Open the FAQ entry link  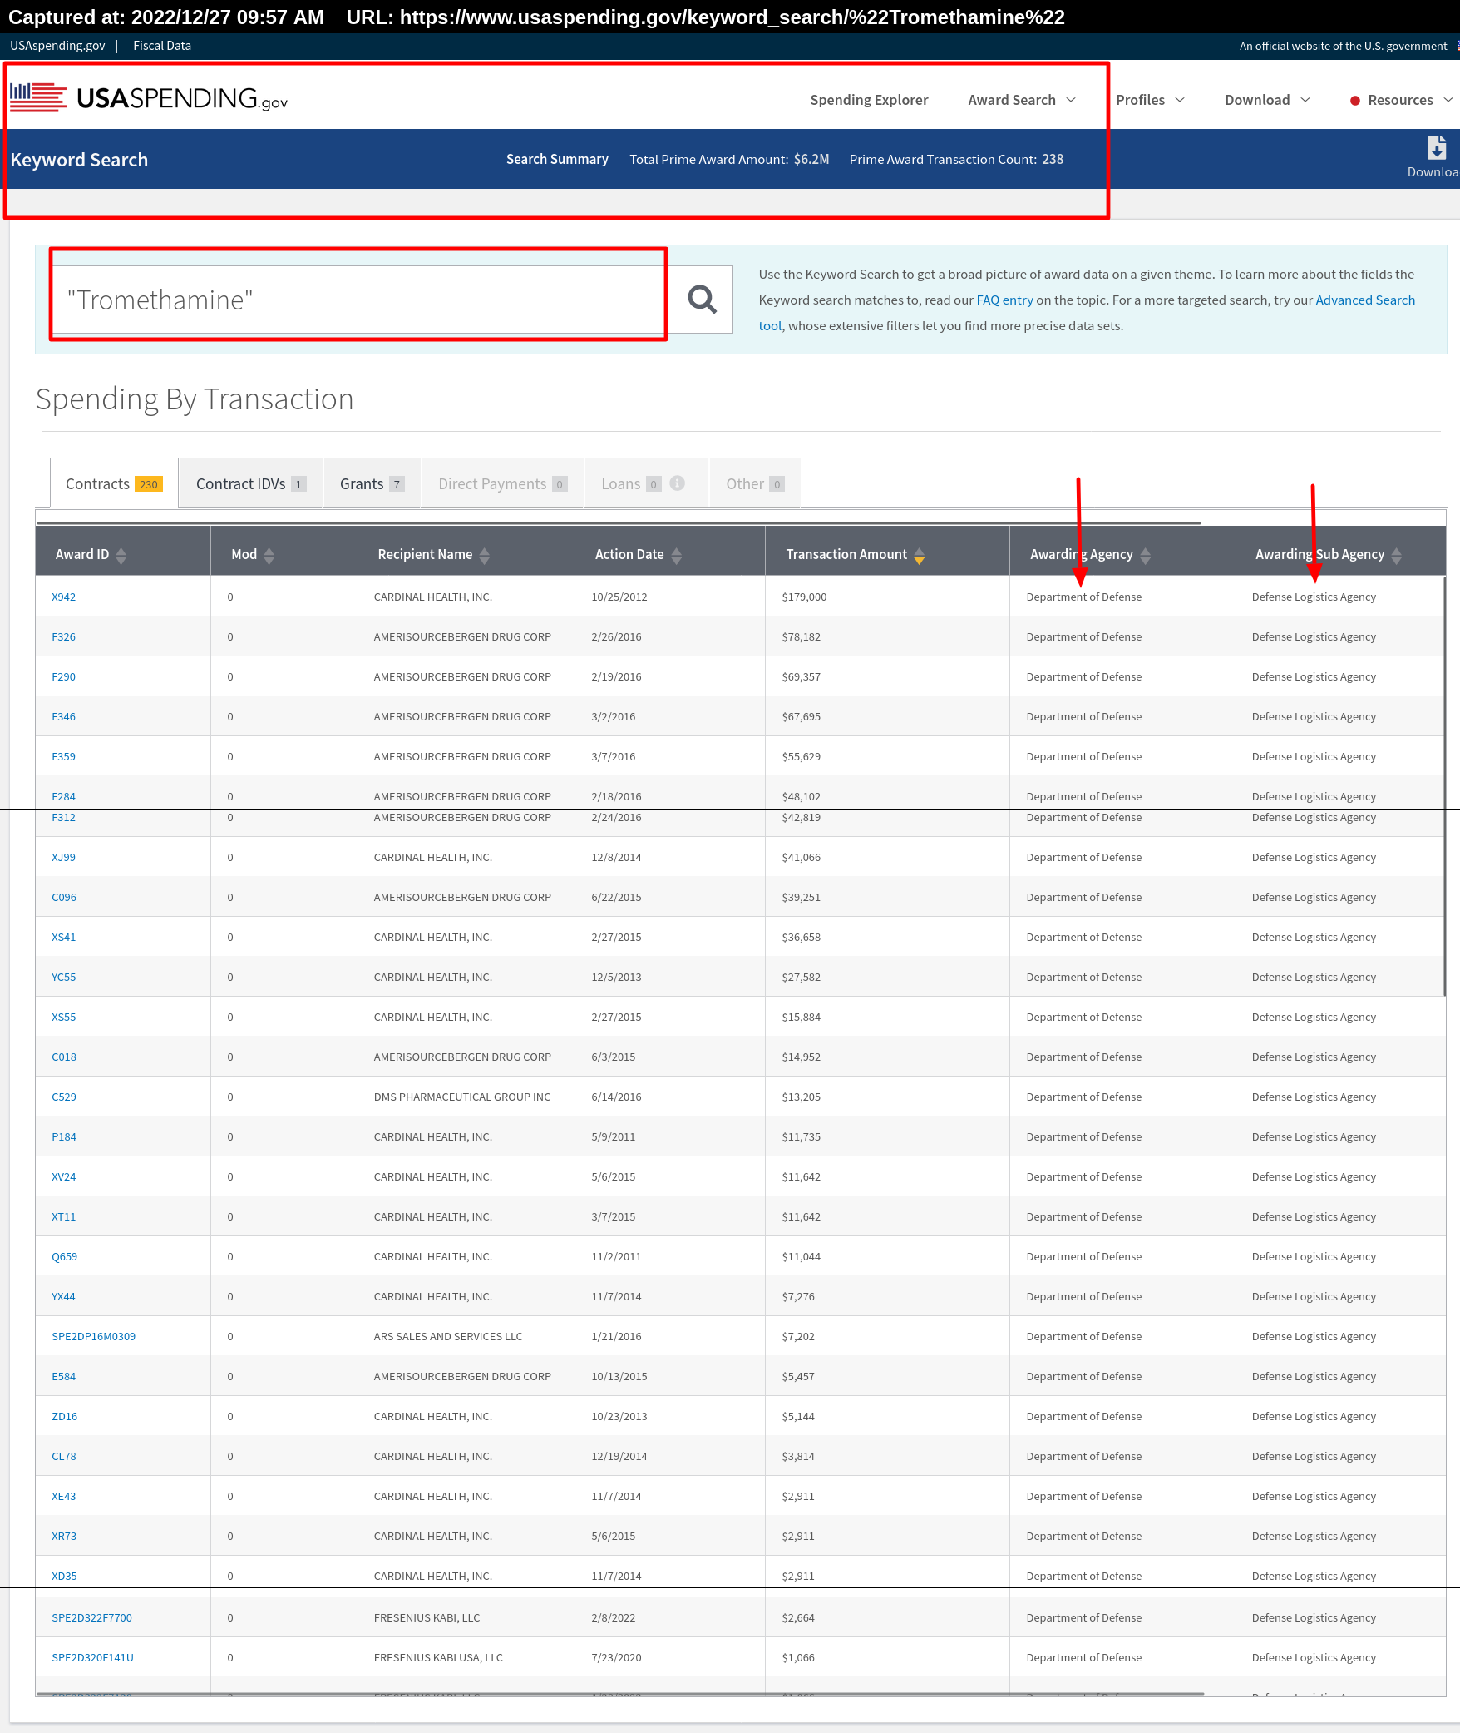(1004, 300)
